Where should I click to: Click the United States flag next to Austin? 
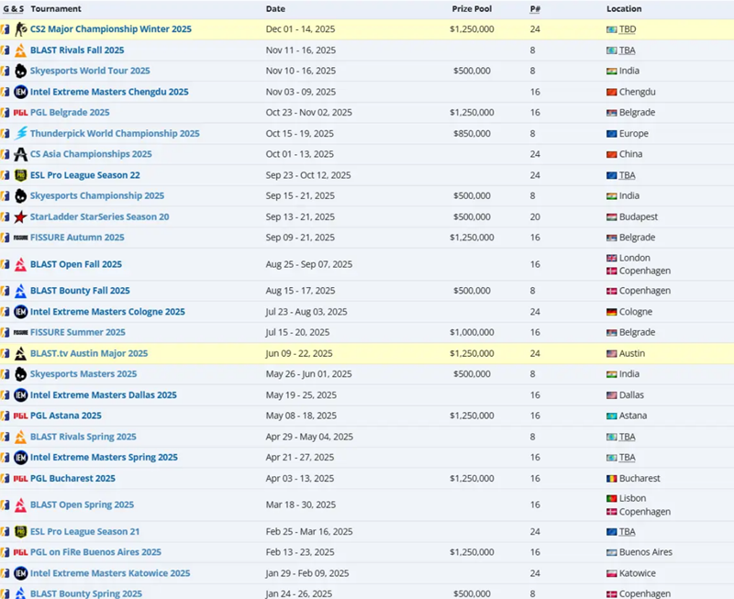point(612,353)
